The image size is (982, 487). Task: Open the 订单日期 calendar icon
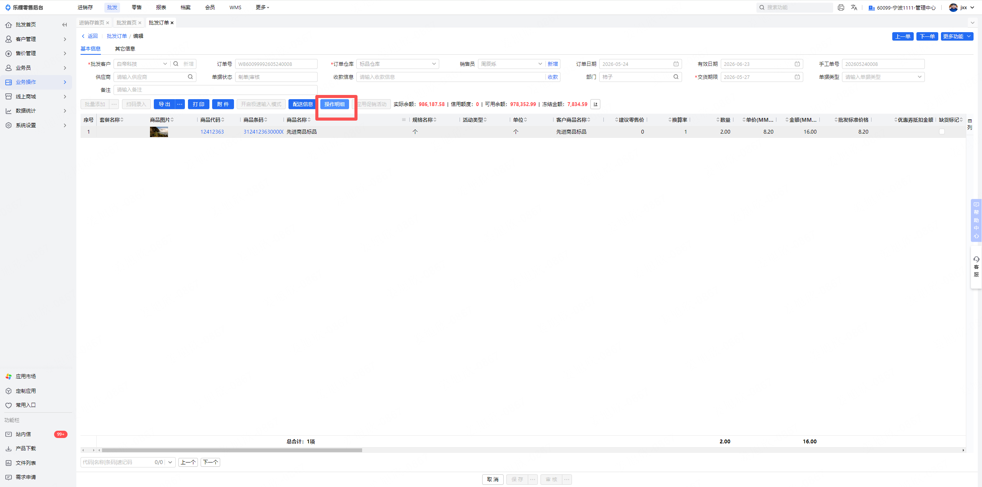676,64
